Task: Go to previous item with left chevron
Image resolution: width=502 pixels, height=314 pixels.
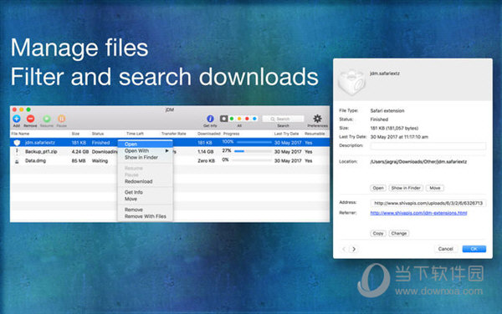Action: pos(344,249)
